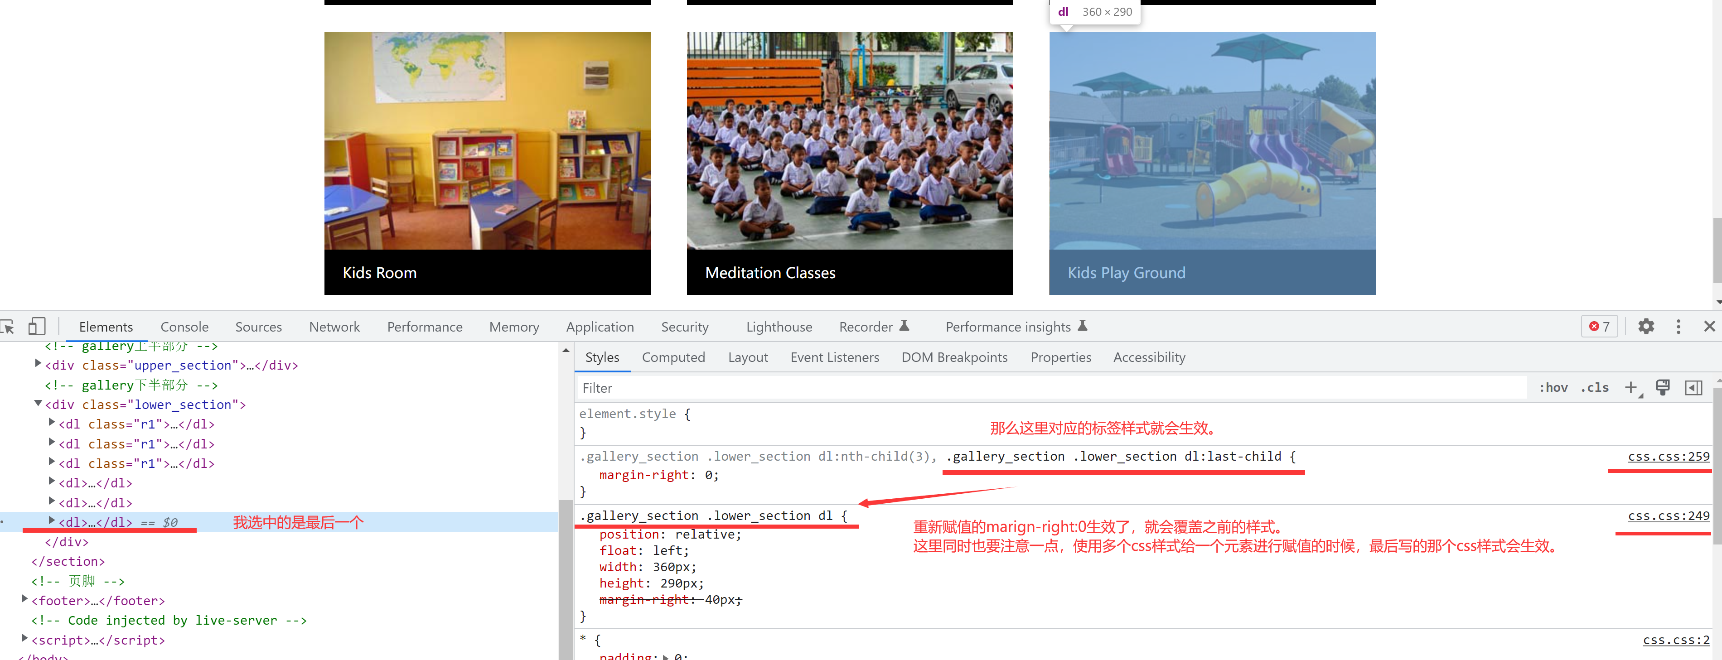Toggle rendering emulations paintbrush icon
Viewport: 1722px width, 660px height.
[1663, 388]
